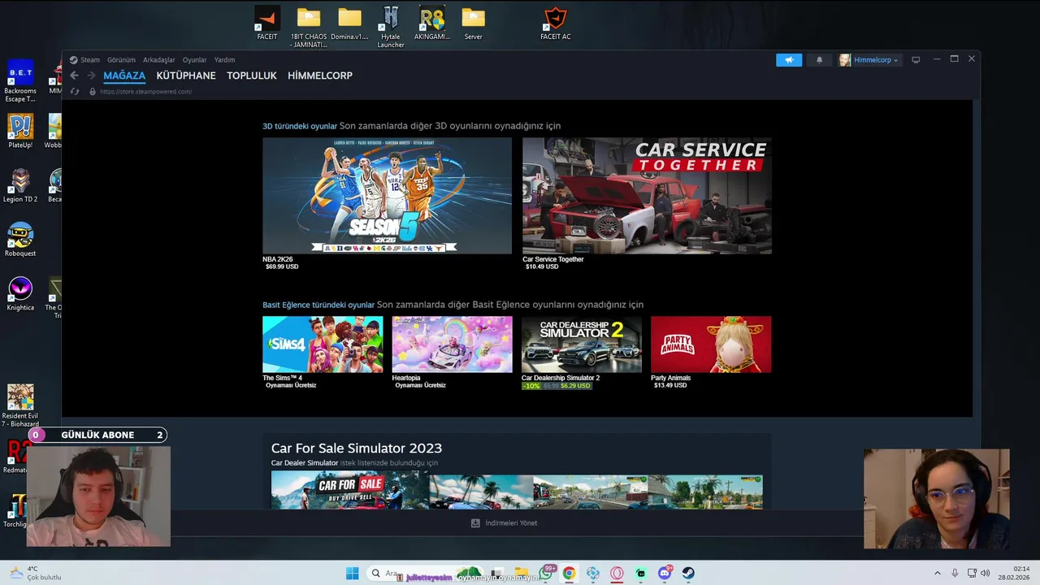
Task: Open the Domina folder on the desktop
Action: pyautogui.click(x=349, y=24)
